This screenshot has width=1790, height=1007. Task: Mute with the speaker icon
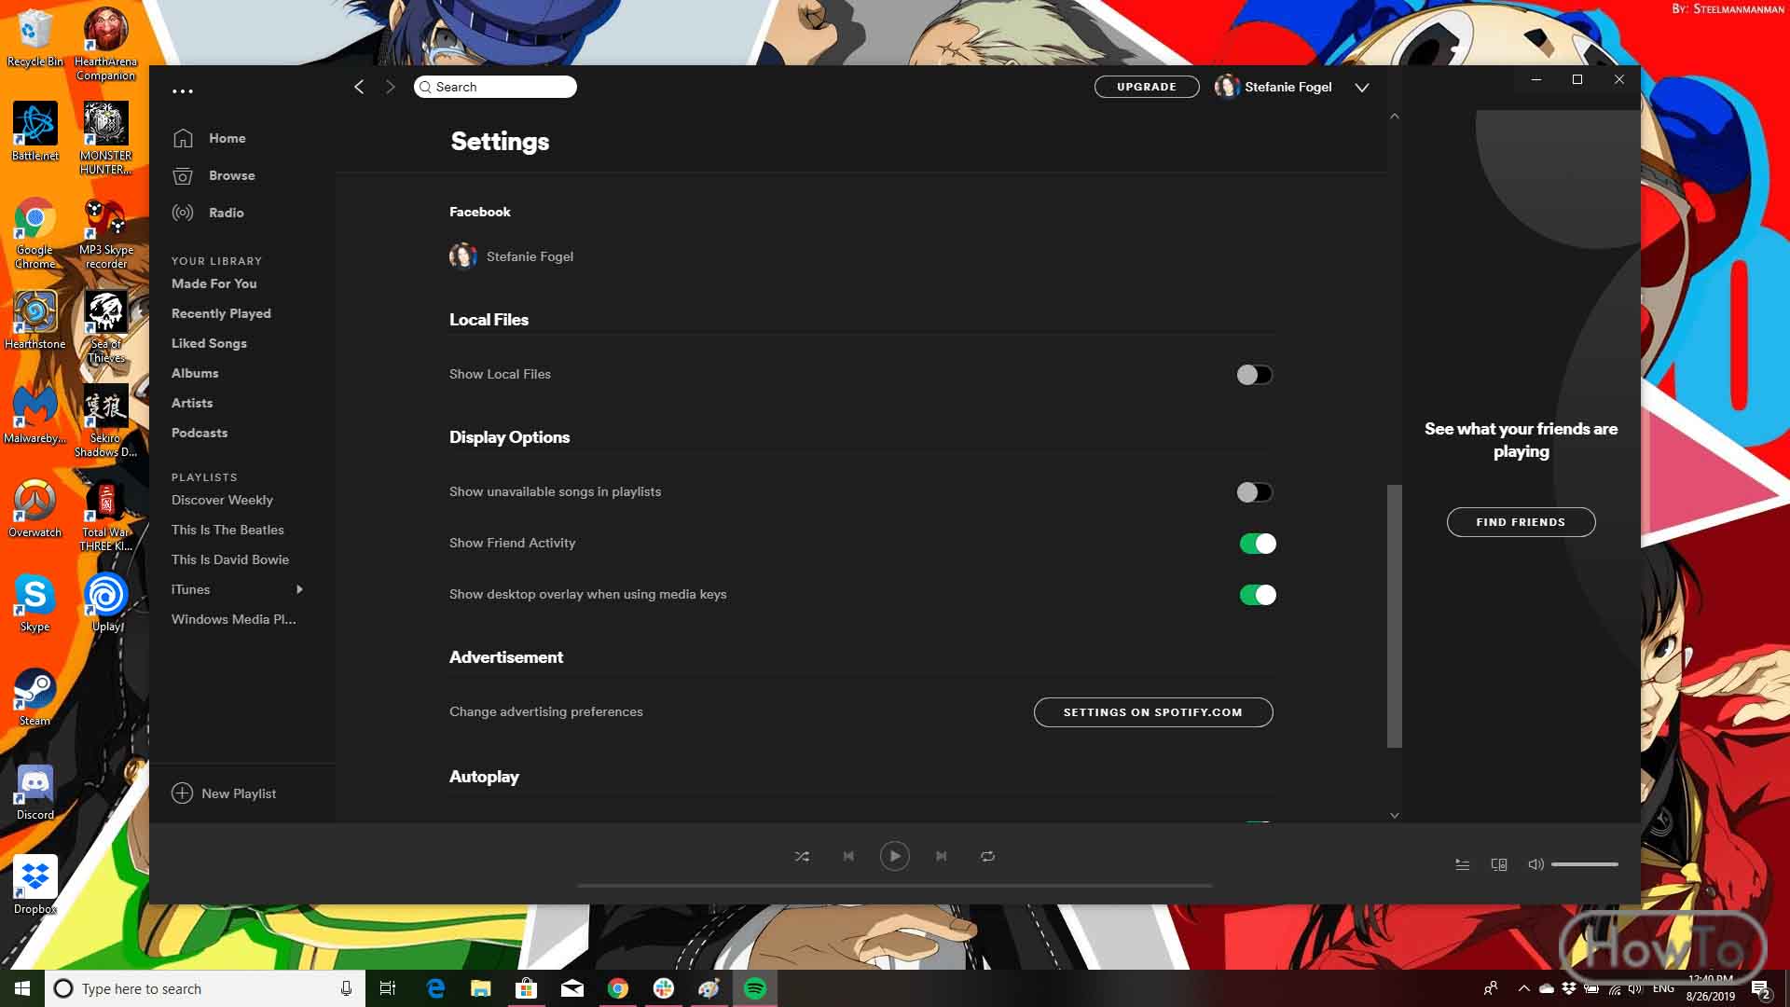pos(1535,864)
